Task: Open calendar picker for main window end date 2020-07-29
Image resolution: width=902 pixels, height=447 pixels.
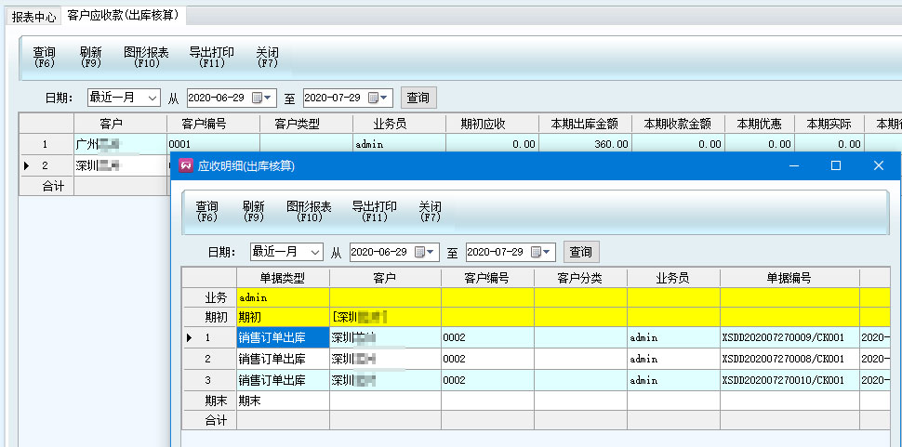Action: coord(378,98)
